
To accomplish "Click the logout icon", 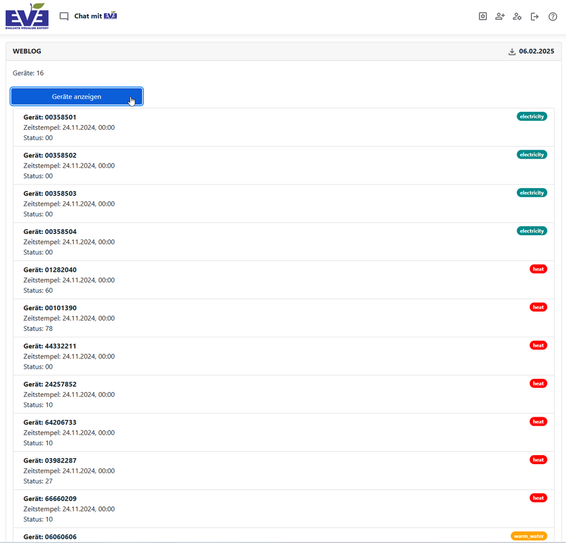I will point(535,17).
